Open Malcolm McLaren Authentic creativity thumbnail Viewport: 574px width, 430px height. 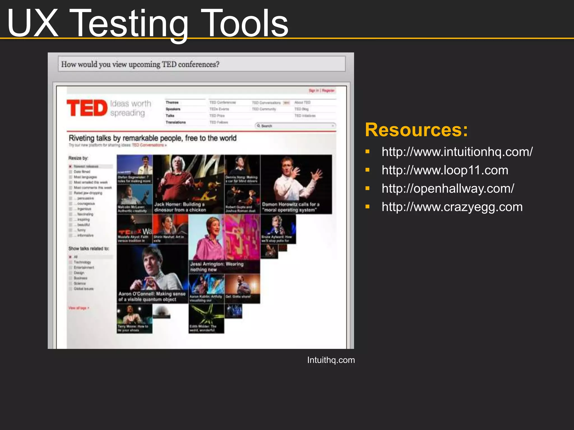pyautogui.click(x=135, y=199)
